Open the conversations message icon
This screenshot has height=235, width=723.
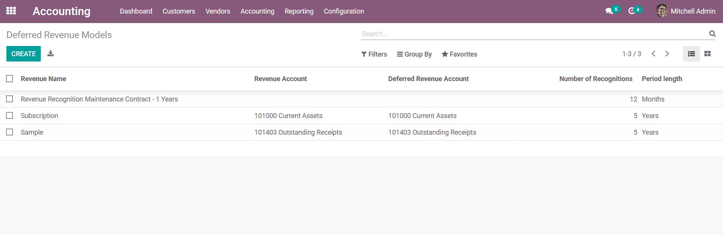click(609, 11)
